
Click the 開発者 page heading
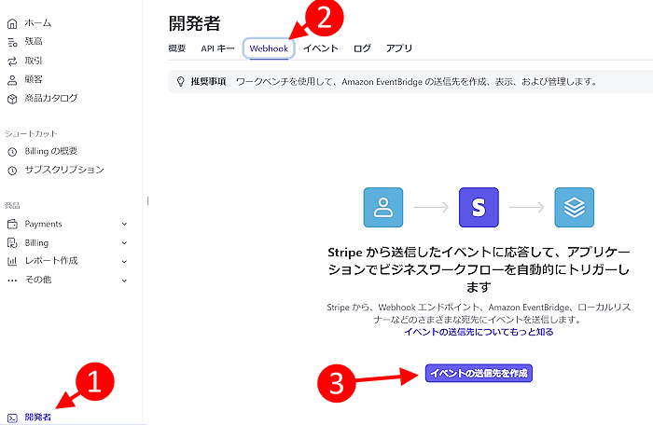coord(194,23)
